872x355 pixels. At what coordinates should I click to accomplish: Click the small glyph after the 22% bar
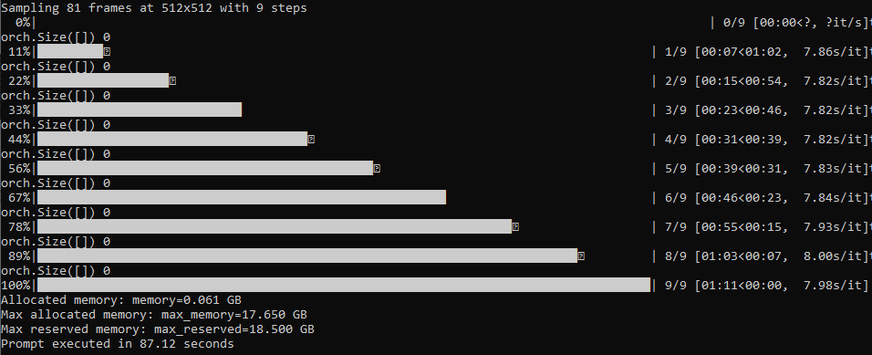[172, 80]
